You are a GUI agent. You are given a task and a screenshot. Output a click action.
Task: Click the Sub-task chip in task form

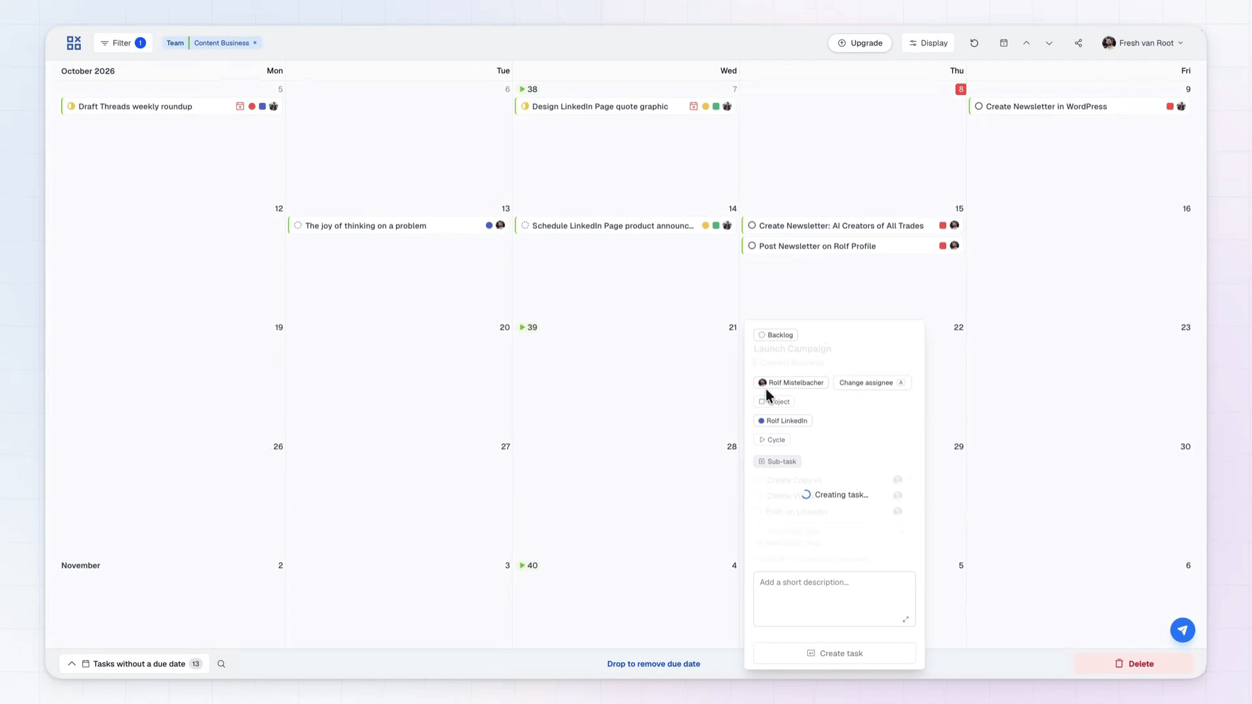click(x=777, y=462)
